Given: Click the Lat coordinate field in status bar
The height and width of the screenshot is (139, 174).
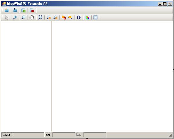Looking at the screenshot, I should pyautogui.click(x=95, y=135).
